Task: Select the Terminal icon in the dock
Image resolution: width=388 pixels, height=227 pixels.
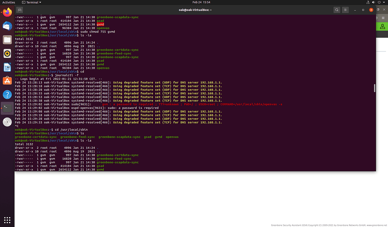Action: (x=7, y=108)
